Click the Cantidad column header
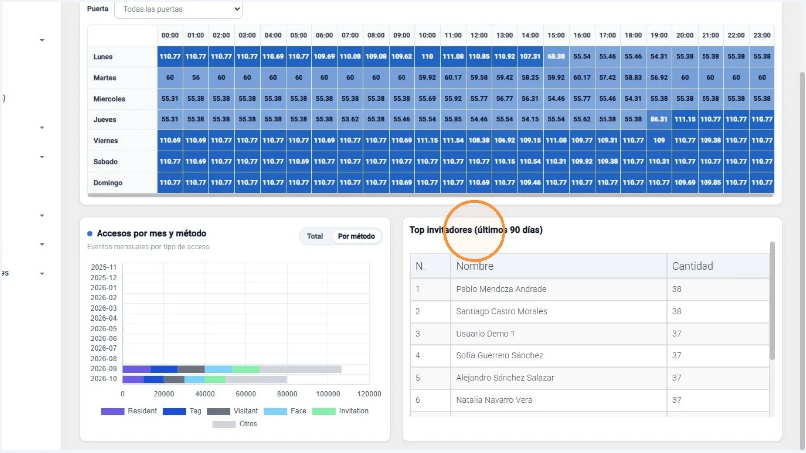Screen dimensions: 806x453 coord(718,266)
